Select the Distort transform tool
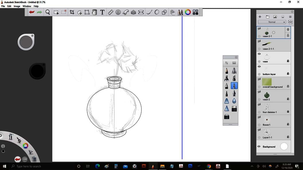Viewport: 303px width, 170px height. pyautogui.click(x=87, y=12)
